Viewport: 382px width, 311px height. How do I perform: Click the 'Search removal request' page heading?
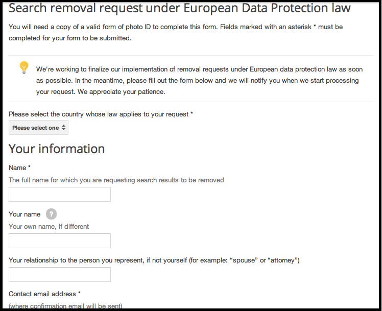(180, 8)
